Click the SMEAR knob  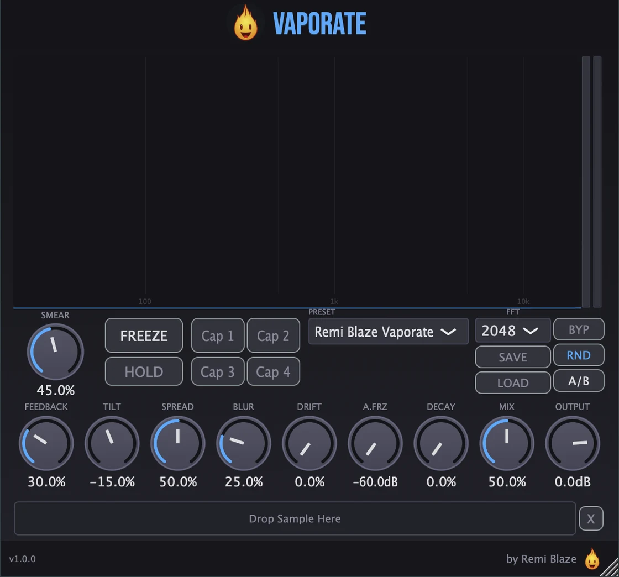(x=55, y=352)
